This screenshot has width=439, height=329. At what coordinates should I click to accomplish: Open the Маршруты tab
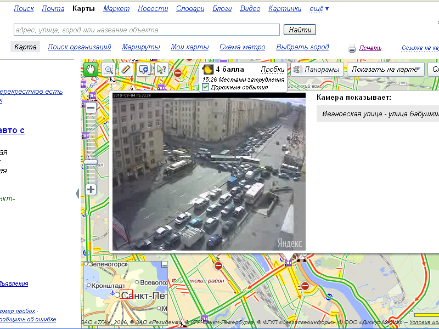141,47
